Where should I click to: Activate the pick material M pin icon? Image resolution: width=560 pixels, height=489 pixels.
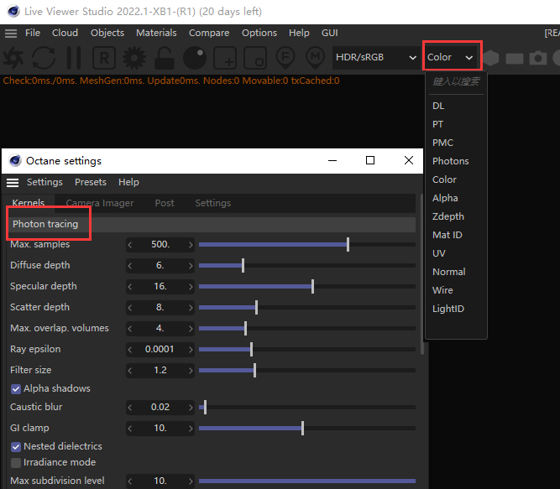[315, 57]
